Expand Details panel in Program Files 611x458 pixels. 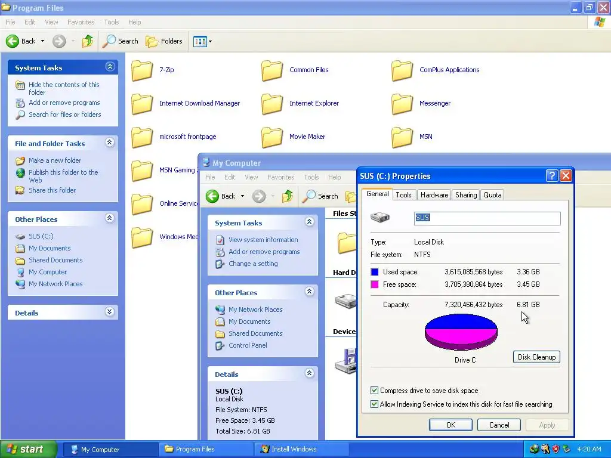coord(110,312)
